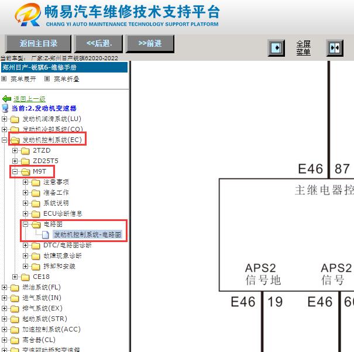Expand the 加速控制系统(ACC) node
Image resolution: width=354 pixels, height=352 pixels.
(4, 329)
